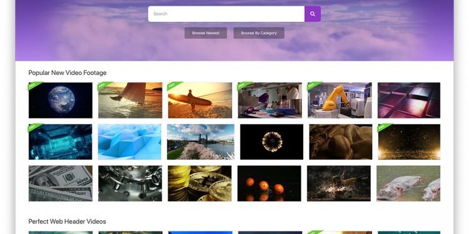Open the metallic gears video thumbnail
This screenshot has height=234, width=469.
point(130,183)
